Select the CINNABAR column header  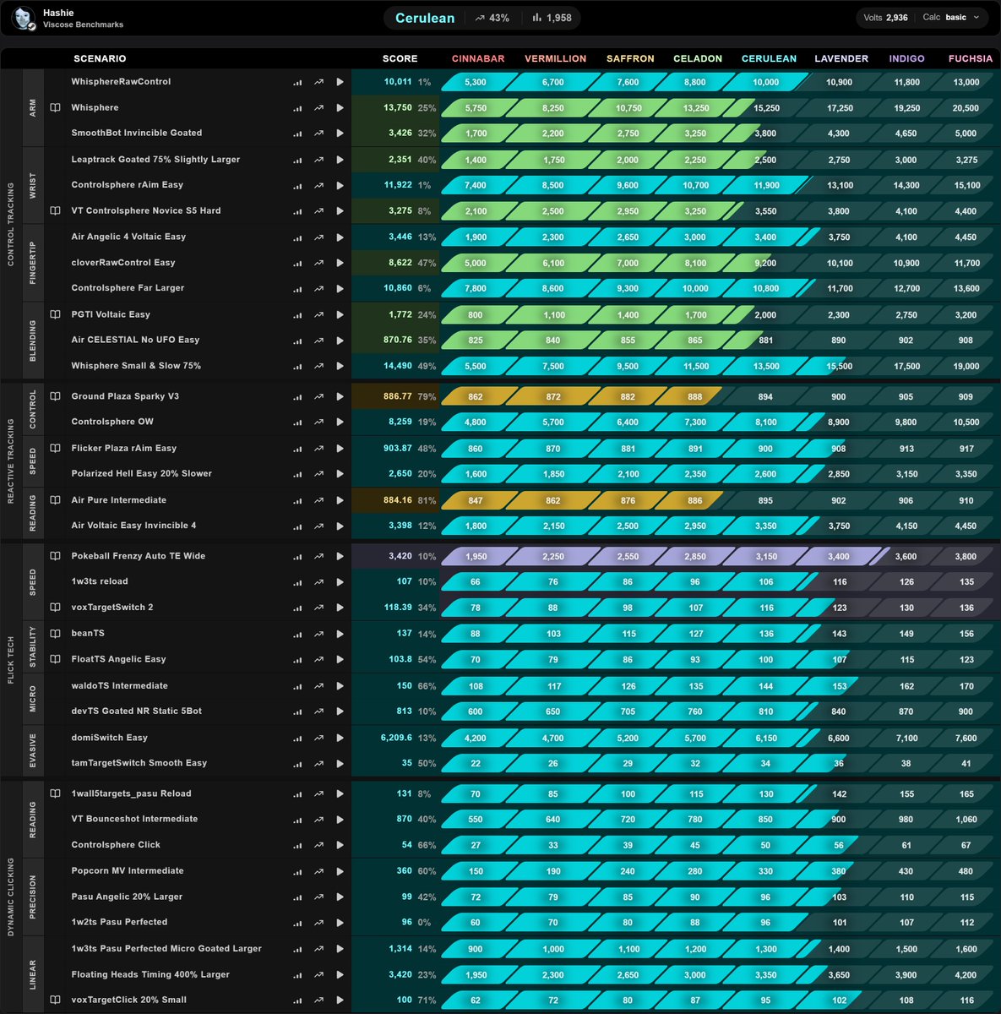click(478, 58)
